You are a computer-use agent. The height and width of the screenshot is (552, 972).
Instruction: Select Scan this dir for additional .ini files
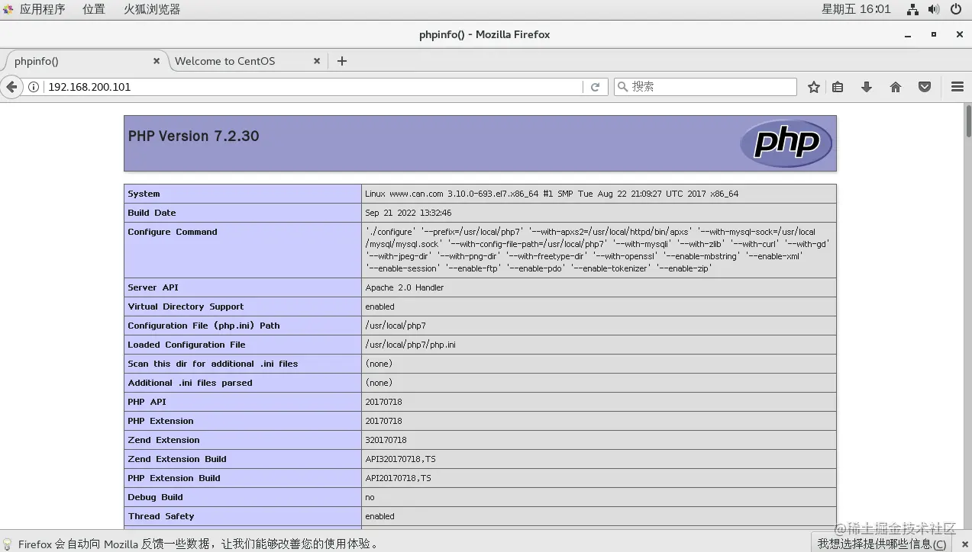(213, 364)
